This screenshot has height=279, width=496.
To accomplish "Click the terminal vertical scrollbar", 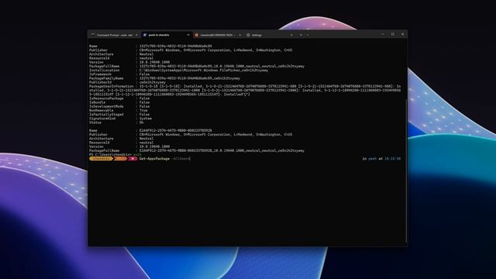I will [x=406, y=170].
